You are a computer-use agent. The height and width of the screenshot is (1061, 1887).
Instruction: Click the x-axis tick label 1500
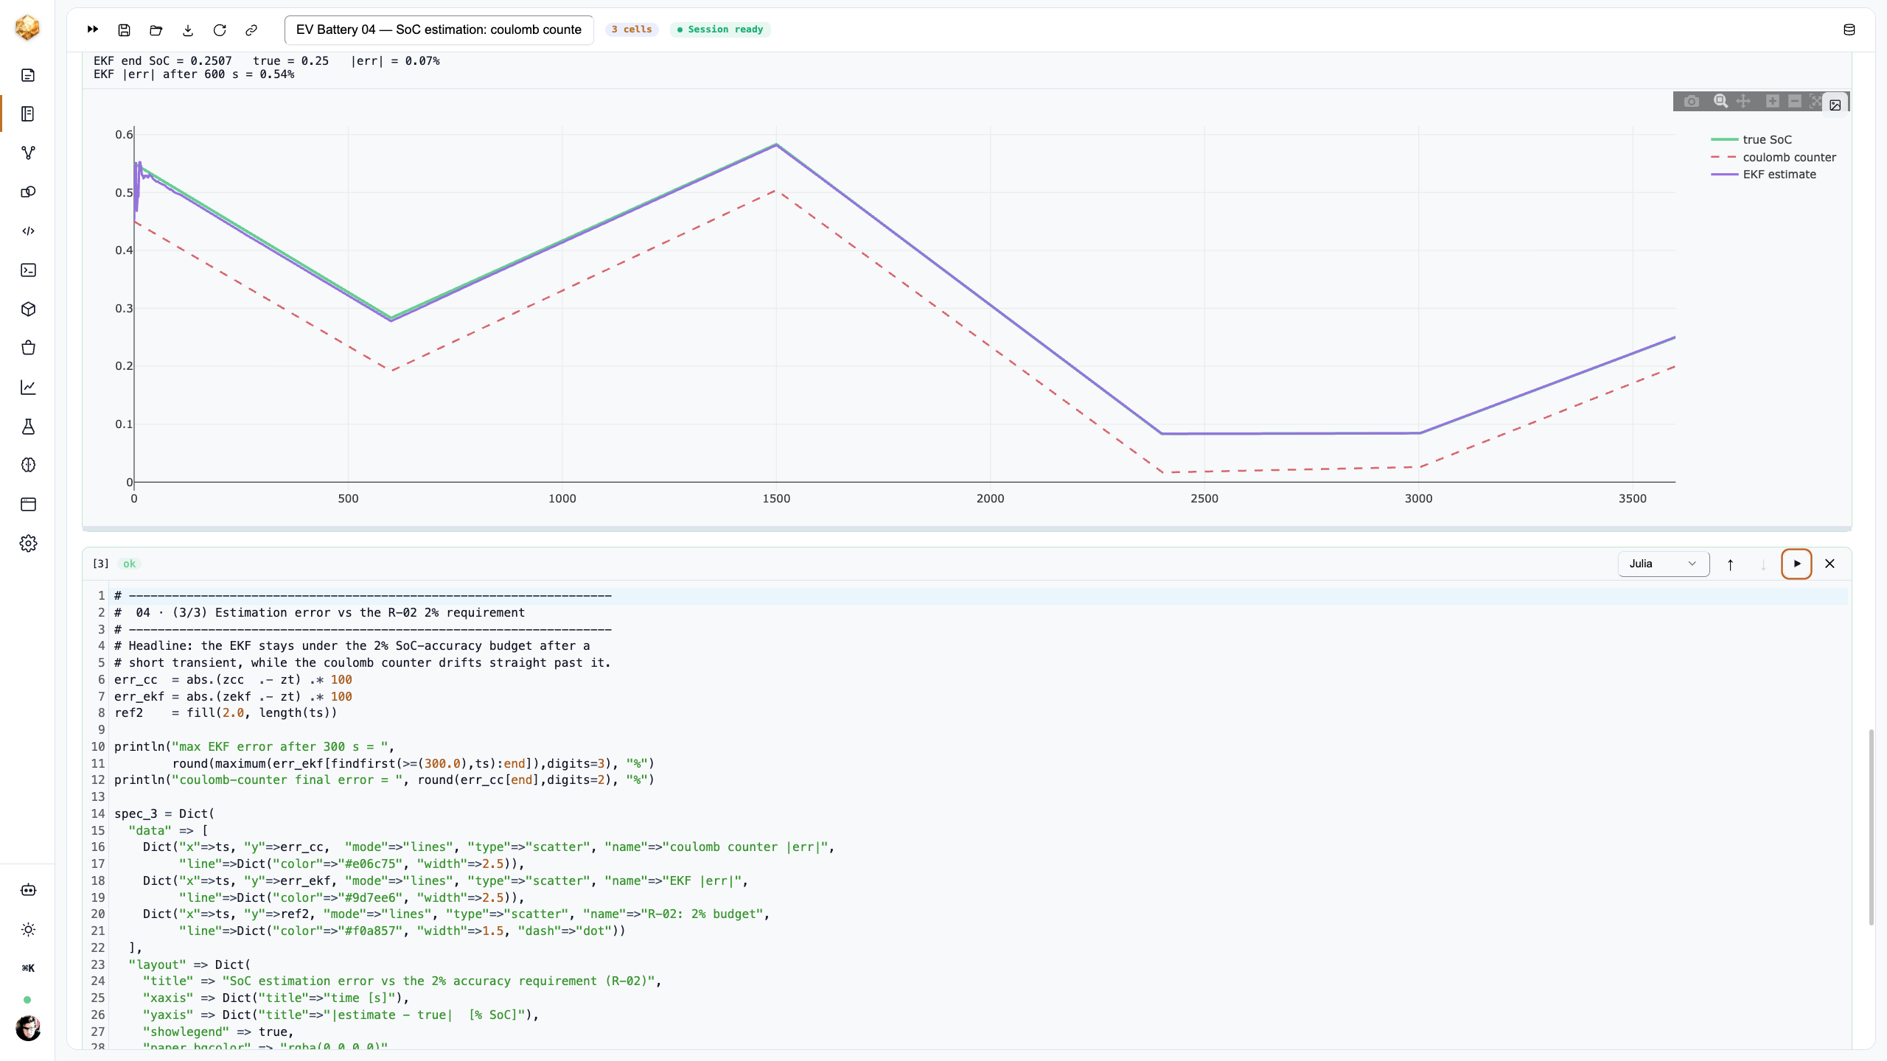pos(776,499)
